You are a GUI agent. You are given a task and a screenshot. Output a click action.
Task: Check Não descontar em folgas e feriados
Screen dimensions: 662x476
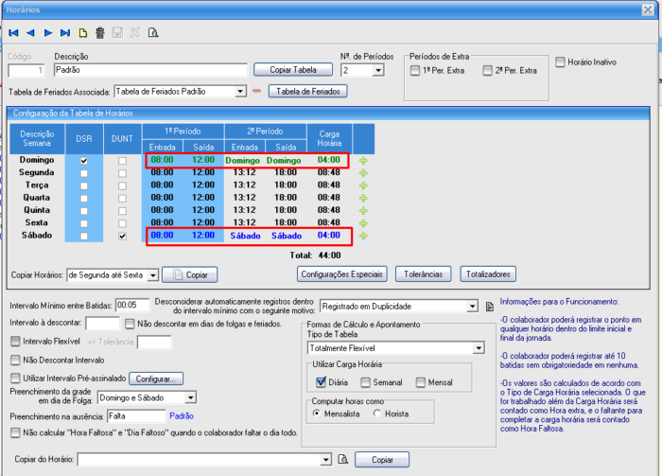pos(130,324)
